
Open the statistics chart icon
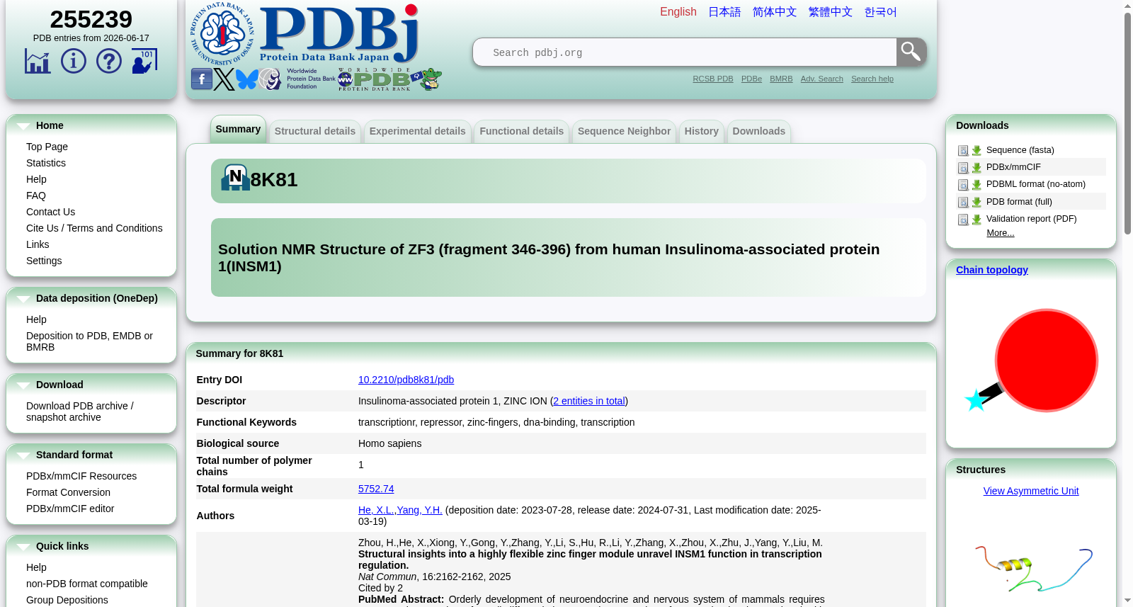tap(38, 61)
